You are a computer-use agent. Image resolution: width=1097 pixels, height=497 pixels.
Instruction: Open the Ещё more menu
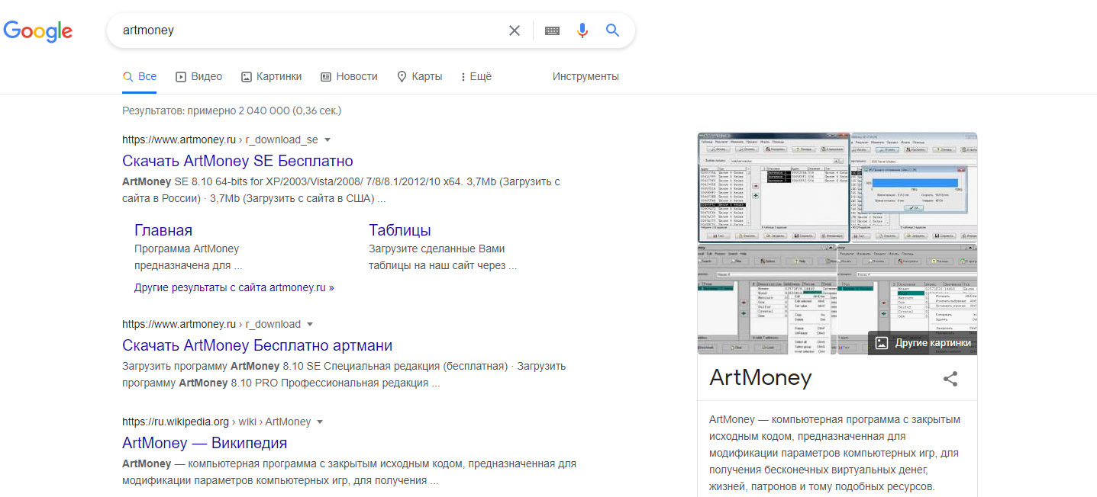coord(476,76)
